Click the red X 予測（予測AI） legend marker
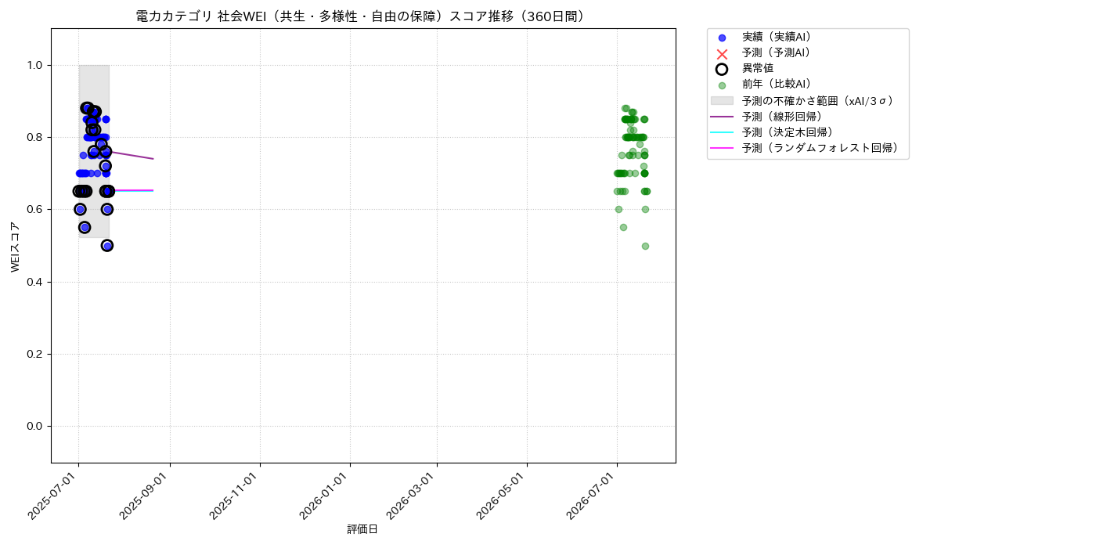This screenshot has height=548, width=1096. click(x=722, y=53)
